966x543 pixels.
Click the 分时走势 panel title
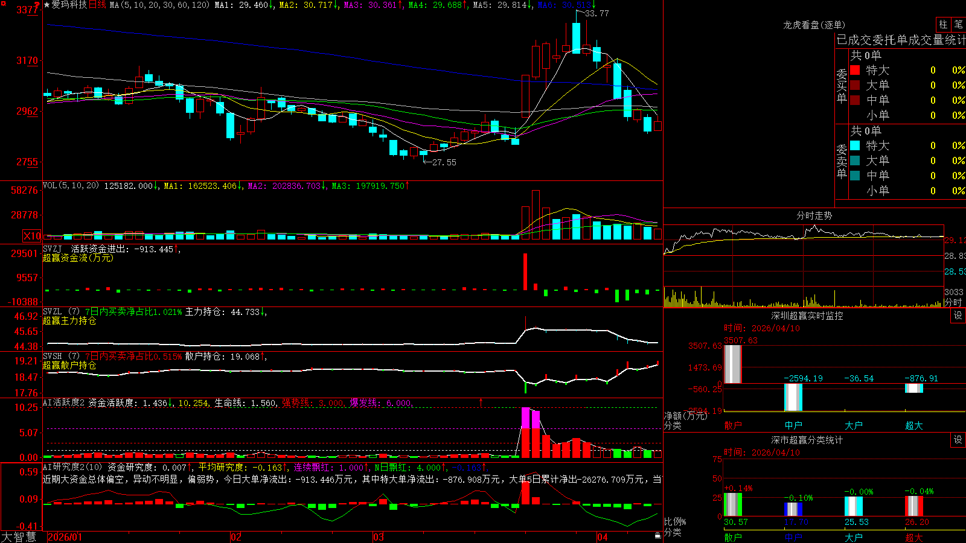(x=814, y=215)
